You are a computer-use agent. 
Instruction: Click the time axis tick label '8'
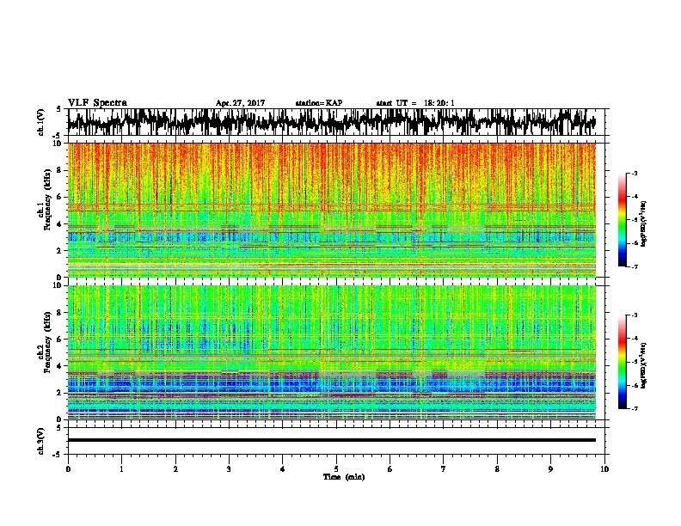click(497, 469)
